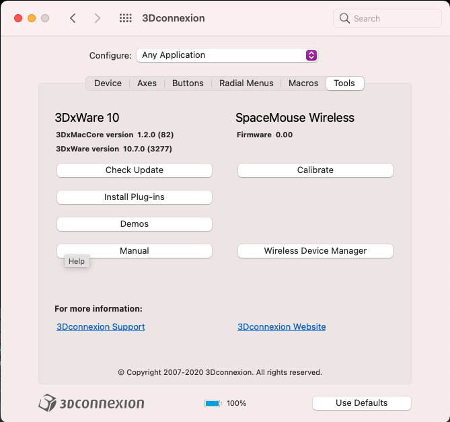Open the Demos button
Screen dimensions: 450x422
135,224
